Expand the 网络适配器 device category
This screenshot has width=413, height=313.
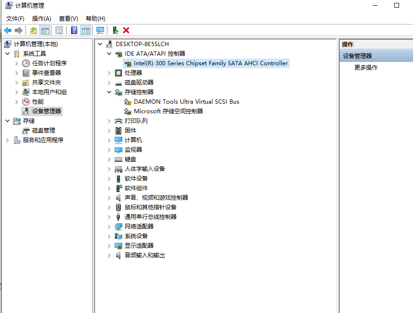pyautogui.click(x=109, y=227)
